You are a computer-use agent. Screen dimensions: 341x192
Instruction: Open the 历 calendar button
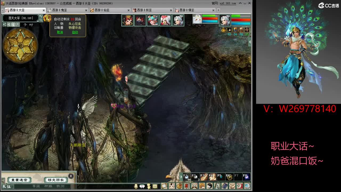18,25
